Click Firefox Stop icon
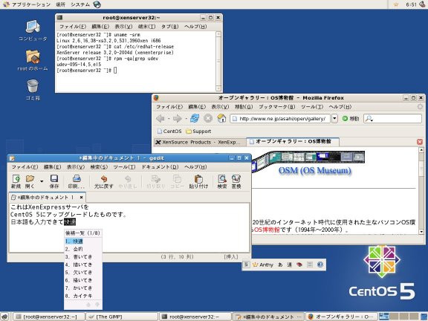The height and width of the screenshot is (321, 428). (x=208, y=118)
